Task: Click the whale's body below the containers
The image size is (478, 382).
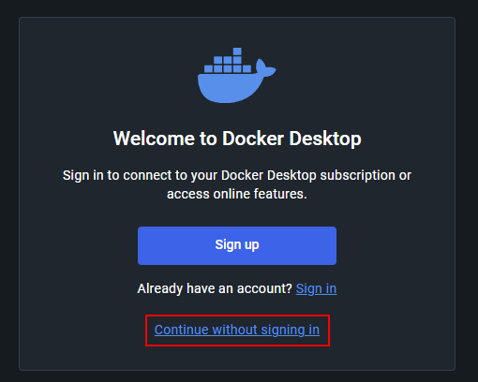Action: (x=227, y=89)
